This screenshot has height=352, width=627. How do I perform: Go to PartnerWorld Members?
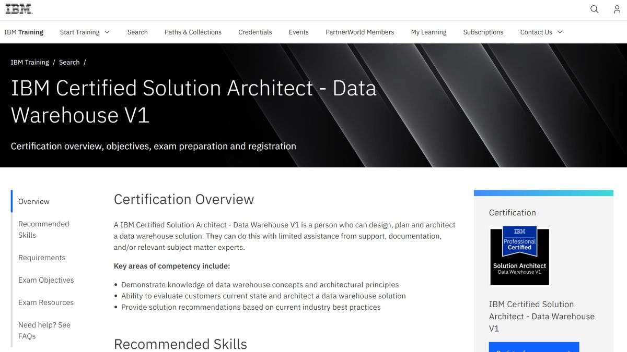359,32
